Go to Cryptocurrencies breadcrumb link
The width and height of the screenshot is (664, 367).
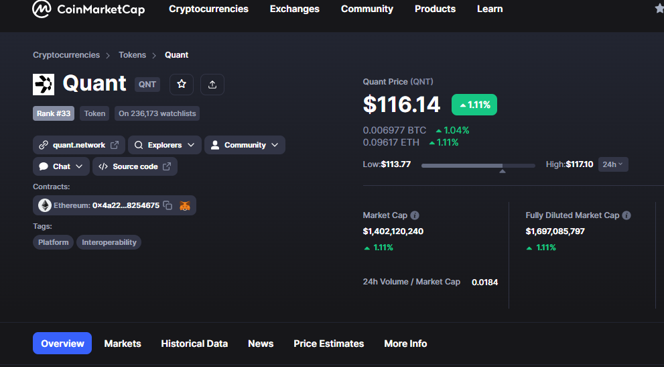66,55
